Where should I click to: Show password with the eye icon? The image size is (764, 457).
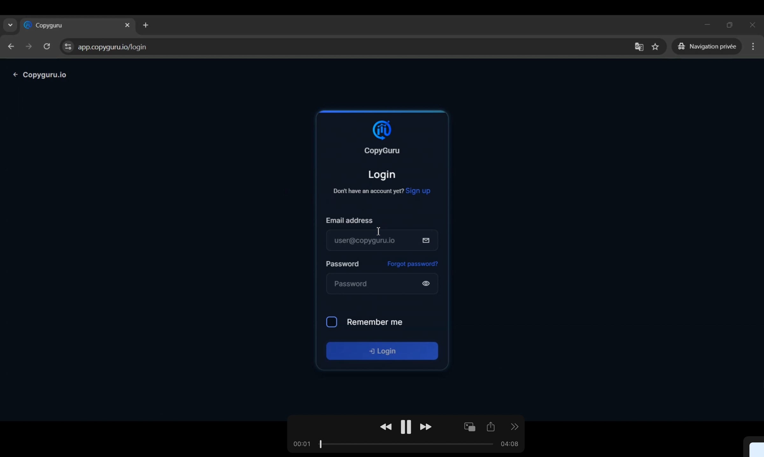pyautogui.click(x=426, y=283)
